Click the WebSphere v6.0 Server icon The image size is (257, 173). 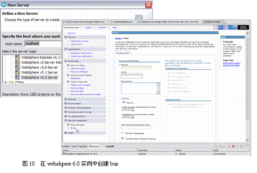pyautogui.click(x=17, y=77)
